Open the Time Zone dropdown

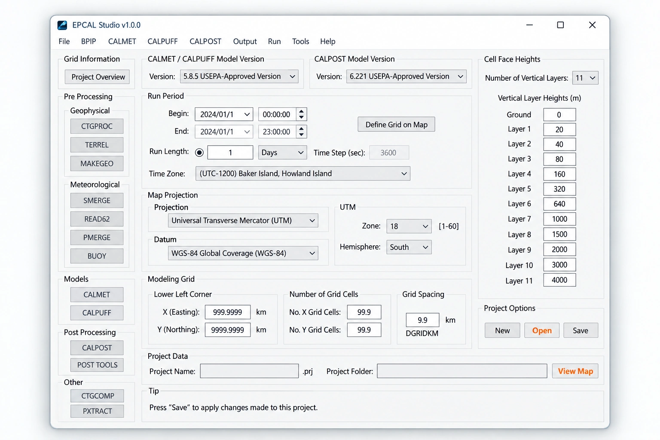[302, 174]
